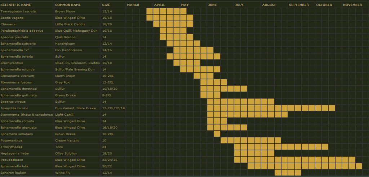369x177 pixels.
Task: Click the single gold cell for Ephemera simulans
Action: [x=217, y=134]
